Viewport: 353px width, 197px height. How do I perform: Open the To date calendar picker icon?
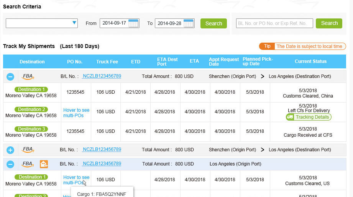click(x=189, y=23)
